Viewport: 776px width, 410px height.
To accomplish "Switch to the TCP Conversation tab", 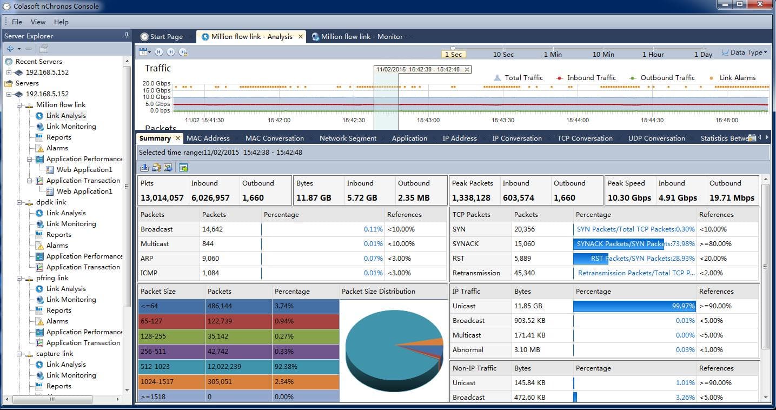I will point(585,138).
